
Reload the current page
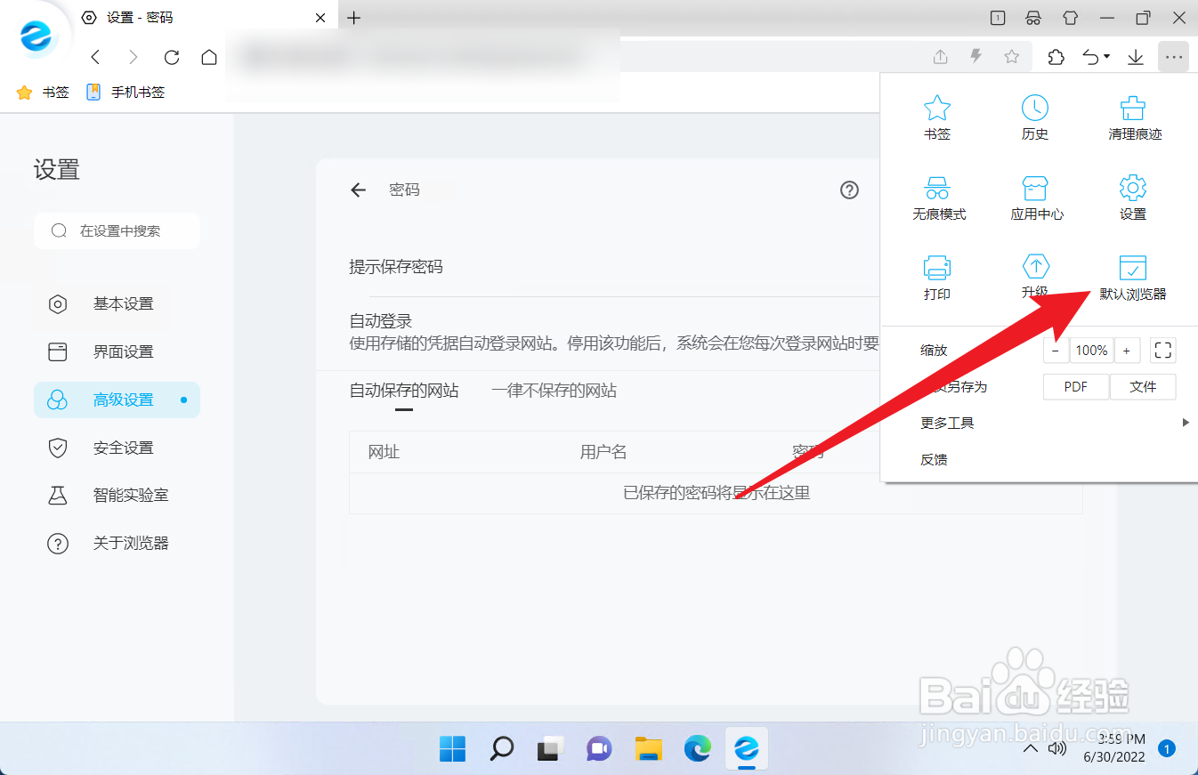click(172, 57)
